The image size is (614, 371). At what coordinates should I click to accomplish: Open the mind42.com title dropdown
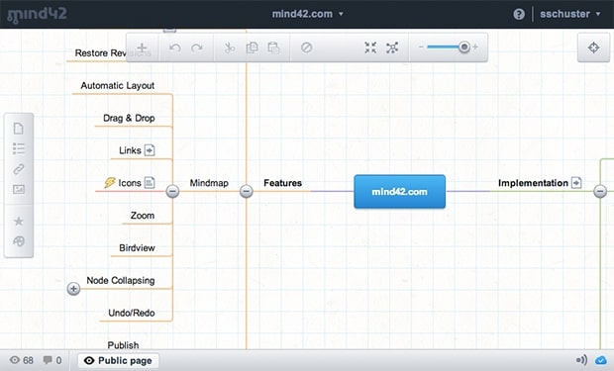point(308,14)
